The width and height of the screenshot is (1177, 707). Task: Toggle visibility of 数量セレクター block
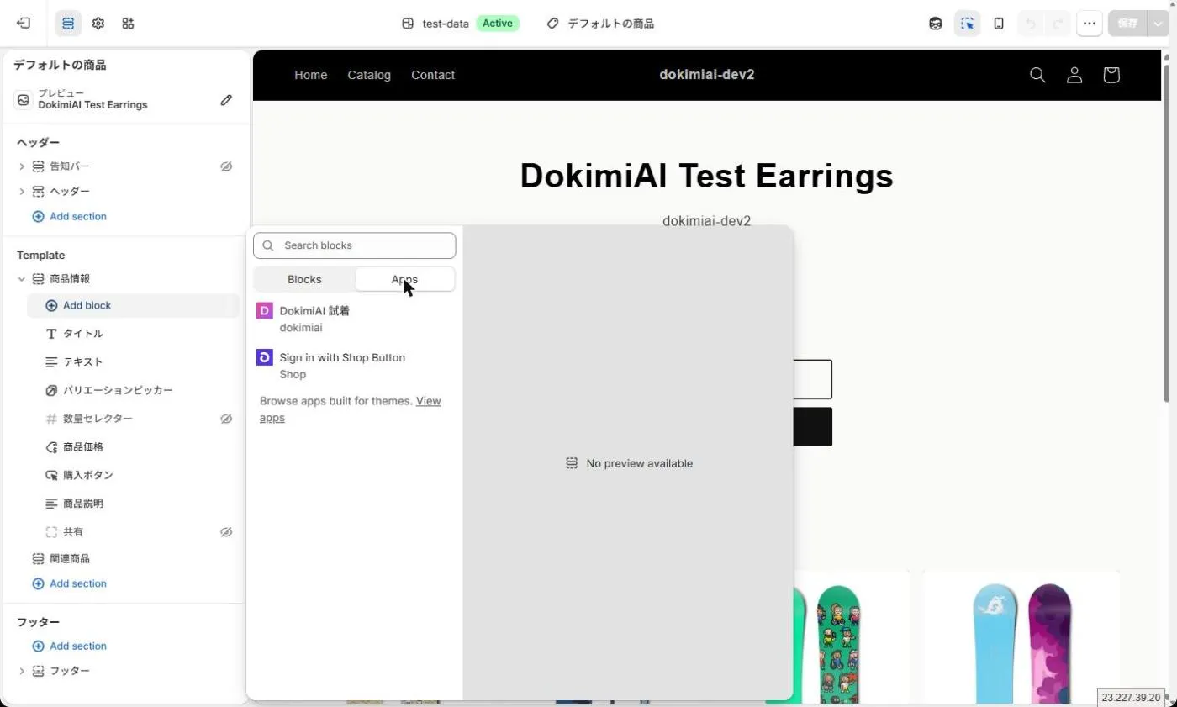click(226, 419)
